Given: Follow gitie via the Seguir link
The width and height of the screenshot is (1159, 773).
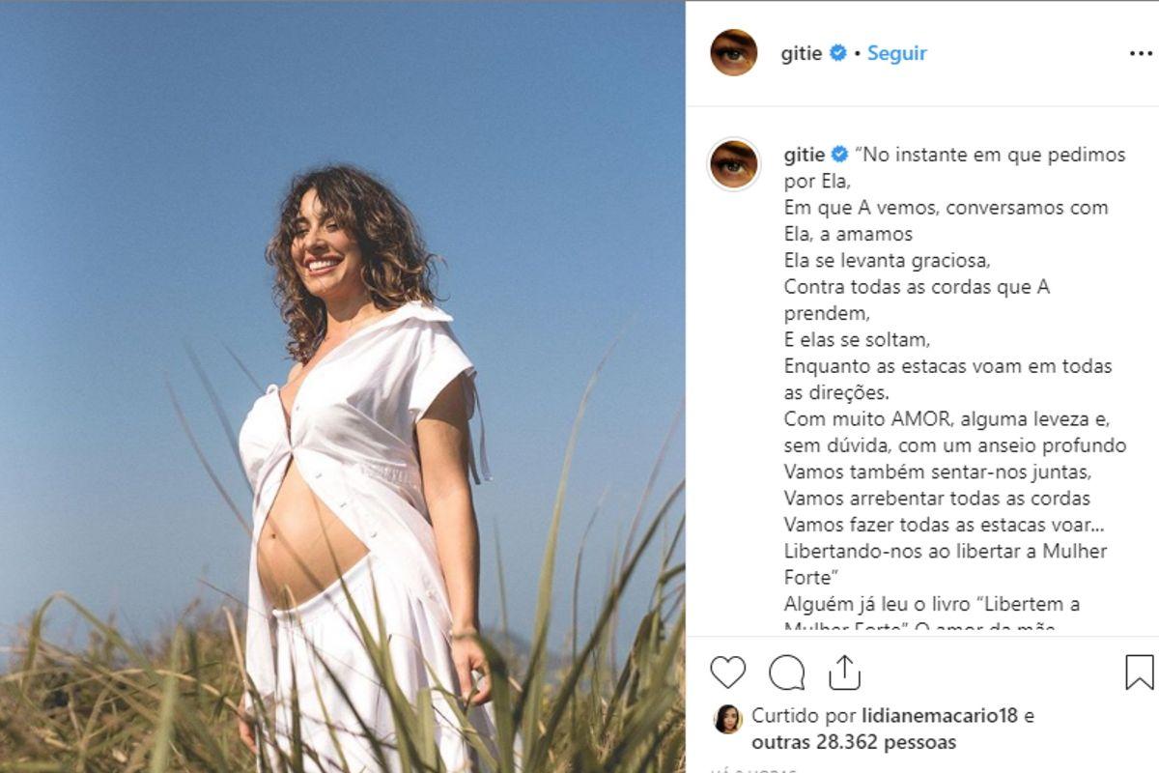Looking at the screenshot, I should (x=896, y=53).
